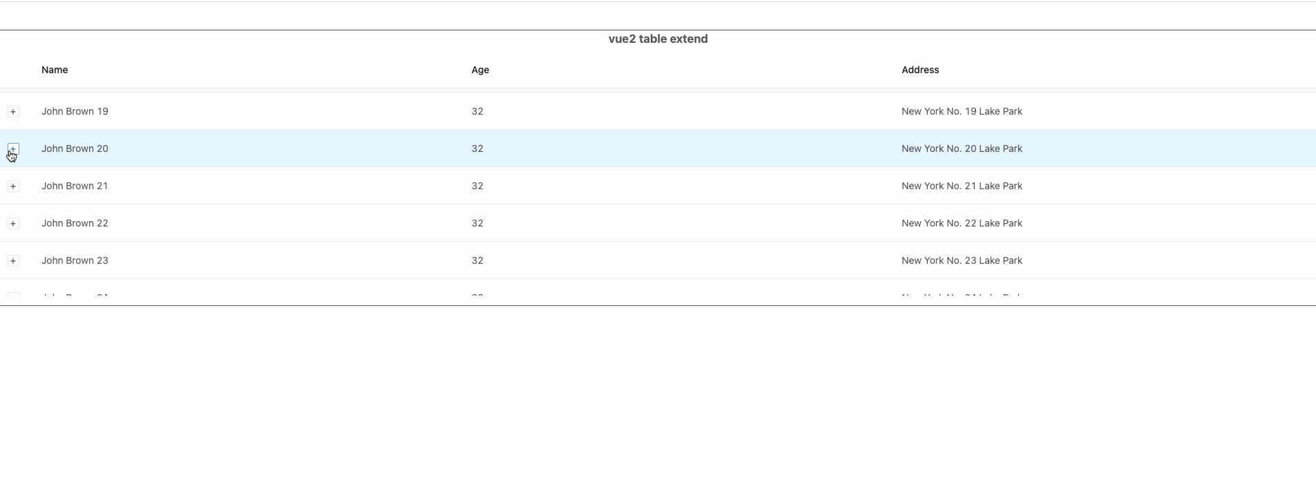Click New York No. 22 Lake Park address
Screen dimensions: 1316x489
click(962, 223)
